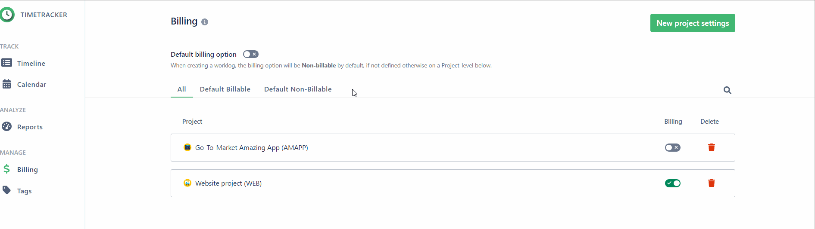Click the Timeline list icon in sidebar
The image size is (815, 229).
6,63
